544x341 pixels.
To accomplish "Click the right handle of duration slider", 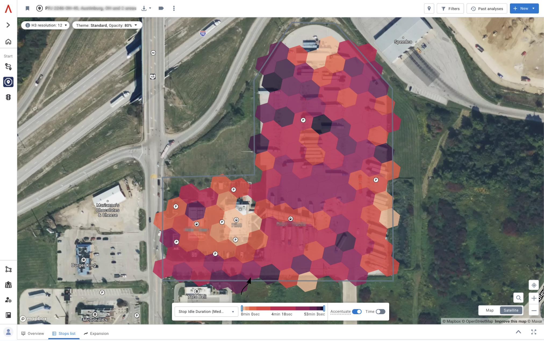I will 324,308.
